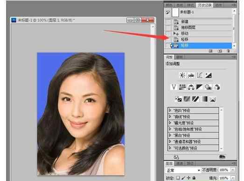This screenshot has width=244, height=181.
Task: Switch to the 通道 tab
Action: click(x=180, y=163)
